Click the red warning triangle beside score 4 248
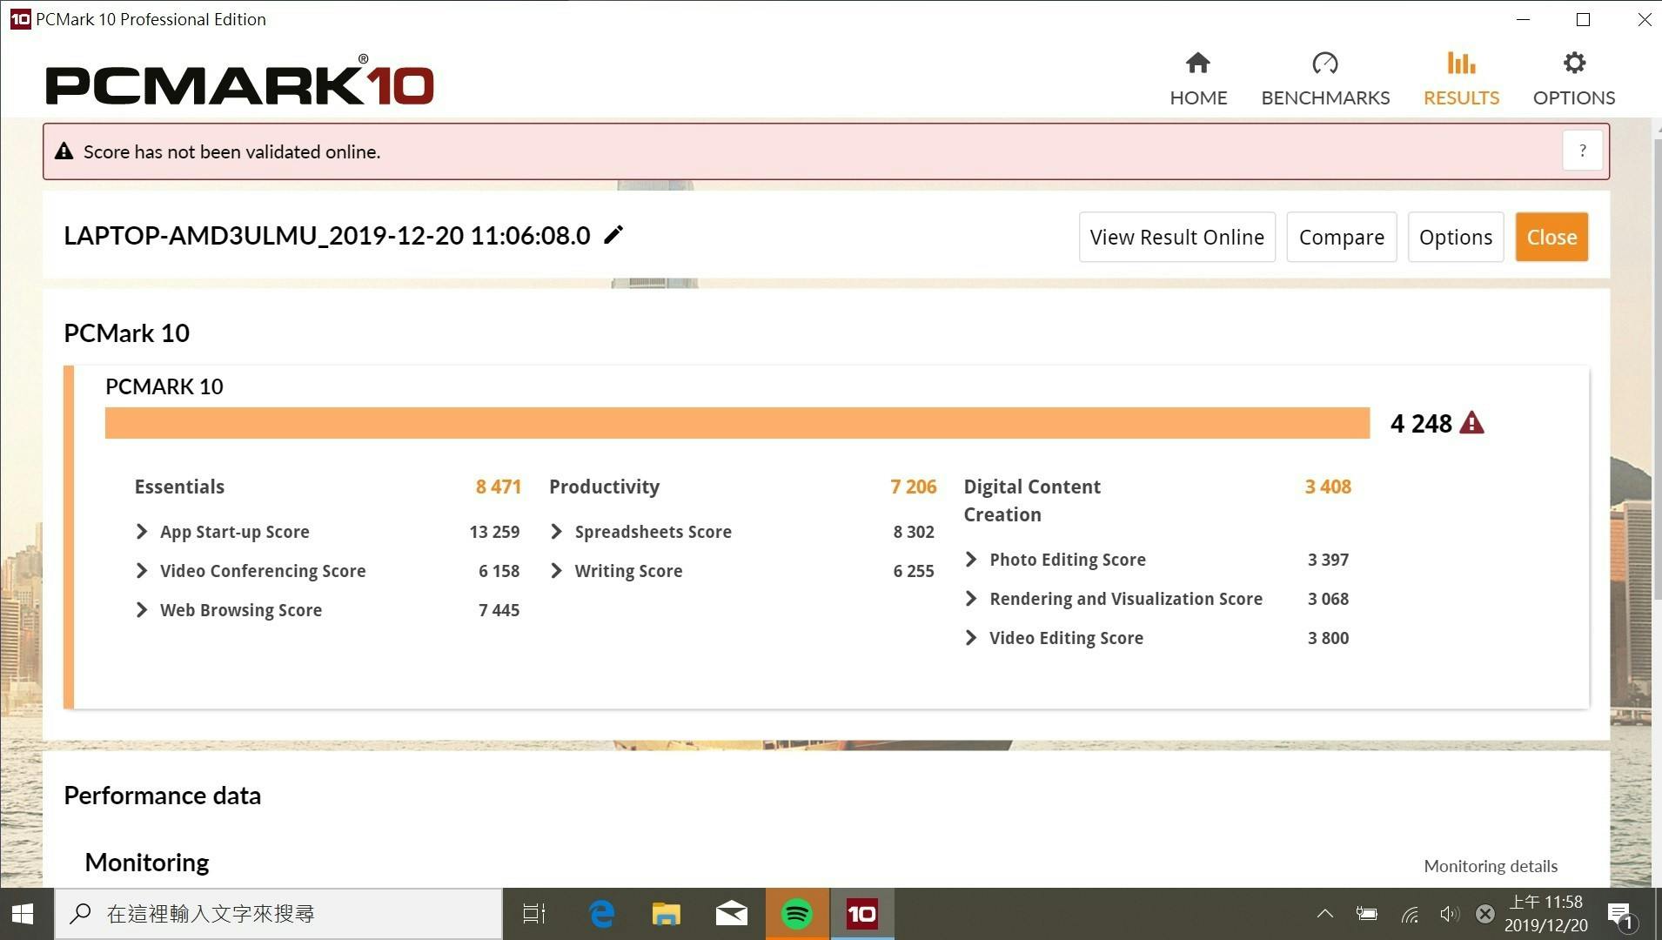The height and width of the screenshot is (940, 1662). (x=1471, y=423)
